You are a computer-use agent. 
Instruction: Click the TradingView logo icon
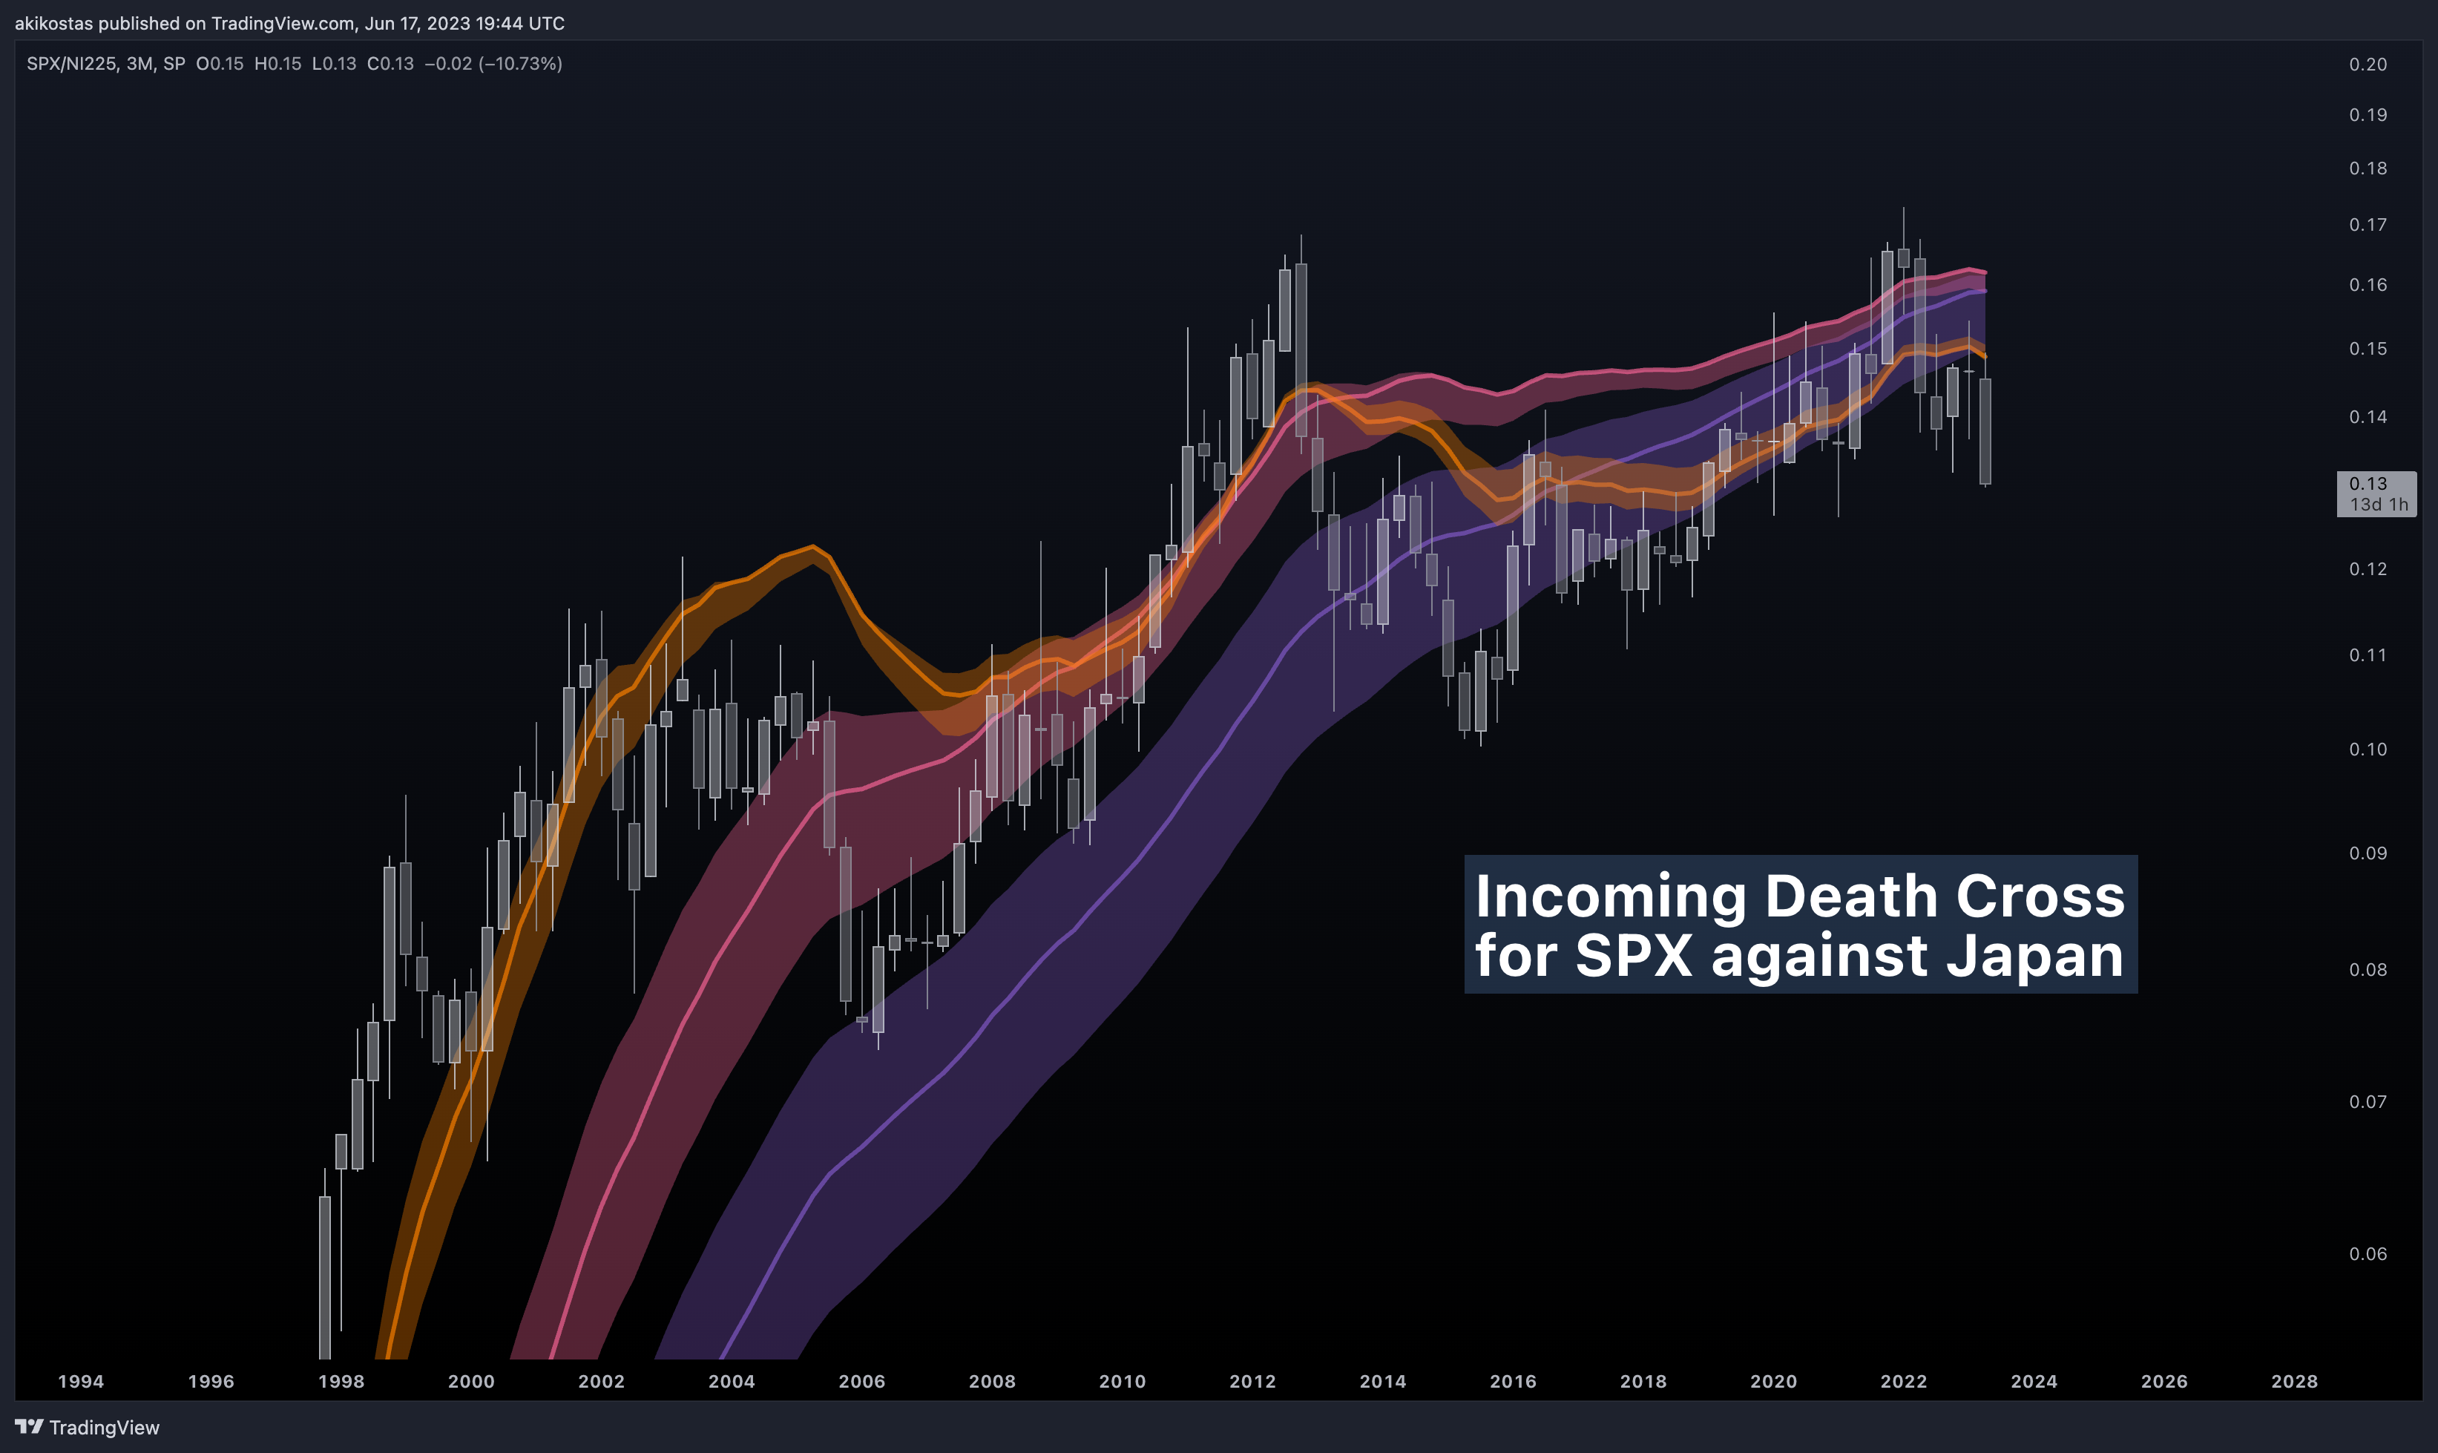[30, 1426]
